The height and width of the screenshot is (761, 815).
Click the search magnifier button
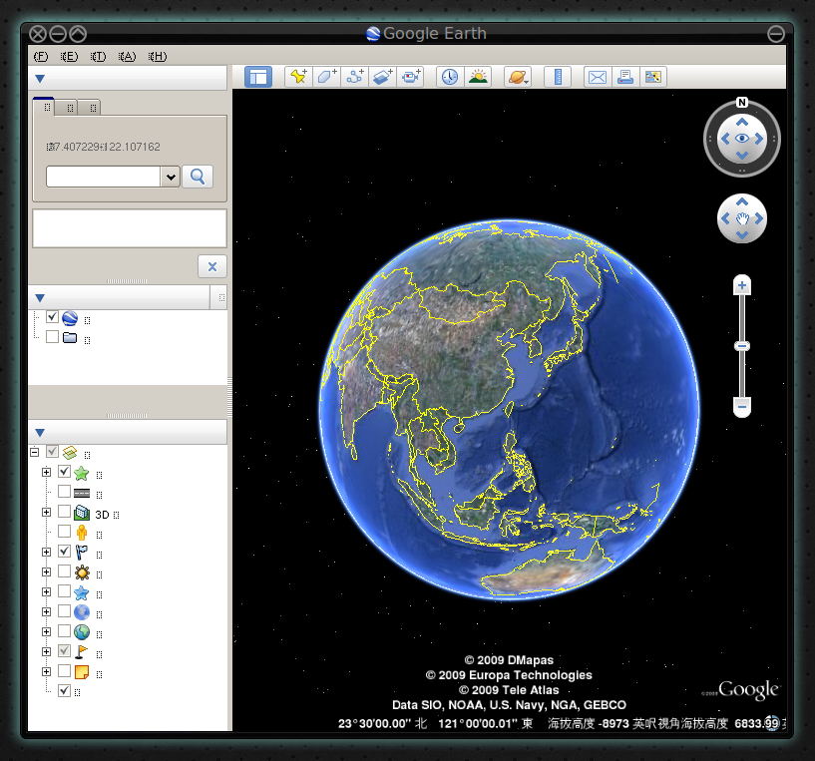coord(198,177)
